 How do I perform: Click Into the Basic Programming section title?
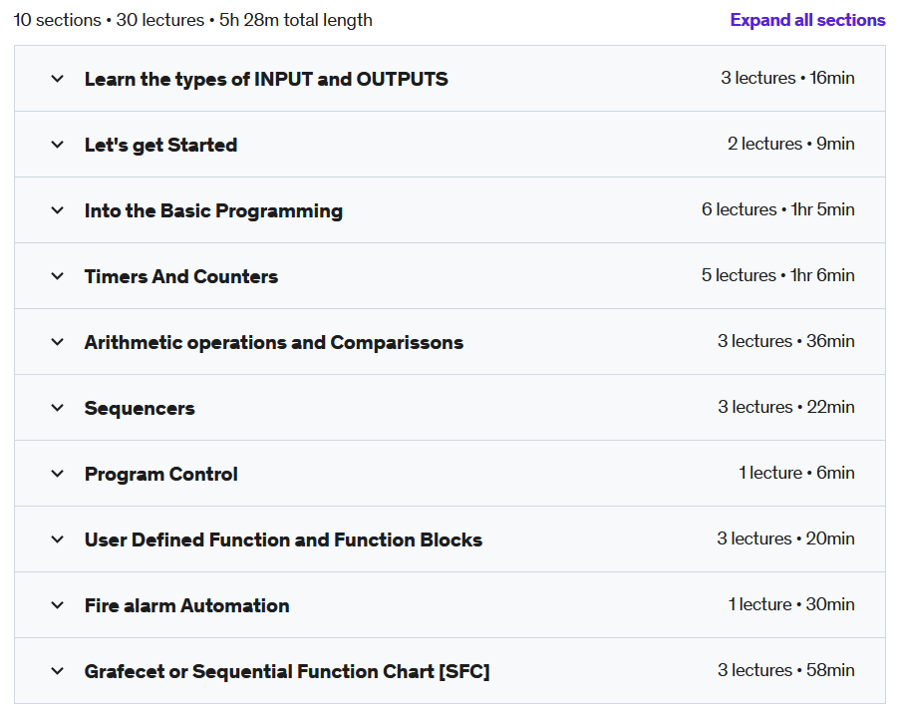click(x=213, y=210)
